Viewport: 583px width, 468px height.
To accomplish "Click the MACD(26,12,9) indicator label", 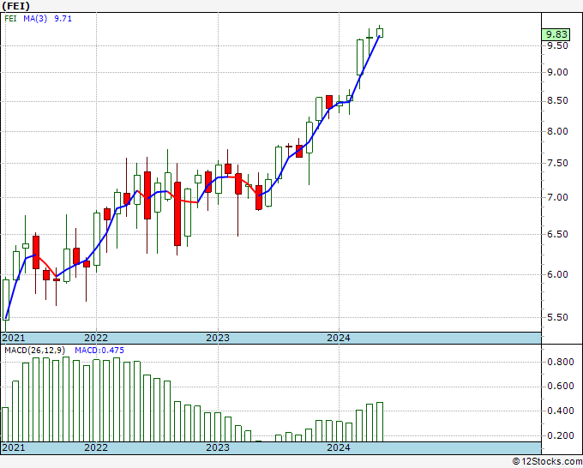I will (x=35, y=351).
